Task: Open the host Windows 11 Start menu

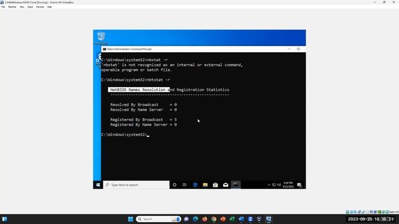Action: (x=130, y=219)
